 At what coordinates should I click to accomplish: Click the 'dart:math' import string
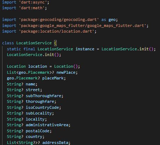[32, 8]
